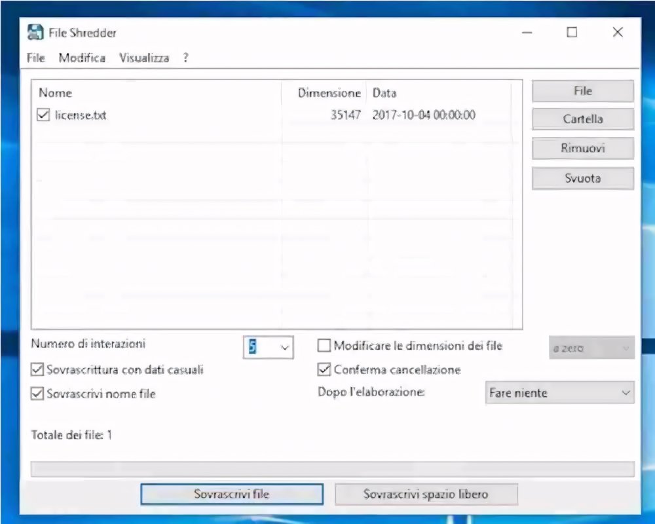Click the Sovrascrivi file button
Viewport: 655px width, 524px height.
point(232,494)
